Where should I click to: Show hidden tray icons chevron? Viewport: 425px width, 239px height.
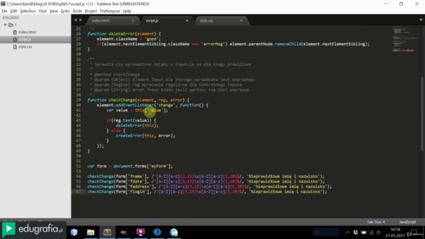pos(347,232)
